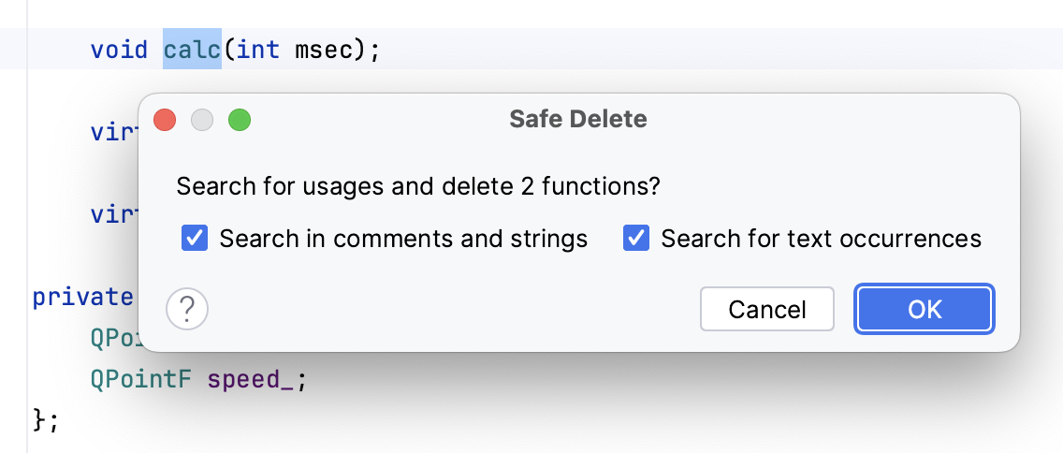
Task: Click the 'Search for text occurrences' label text
Action: click(x=821, y=239)
